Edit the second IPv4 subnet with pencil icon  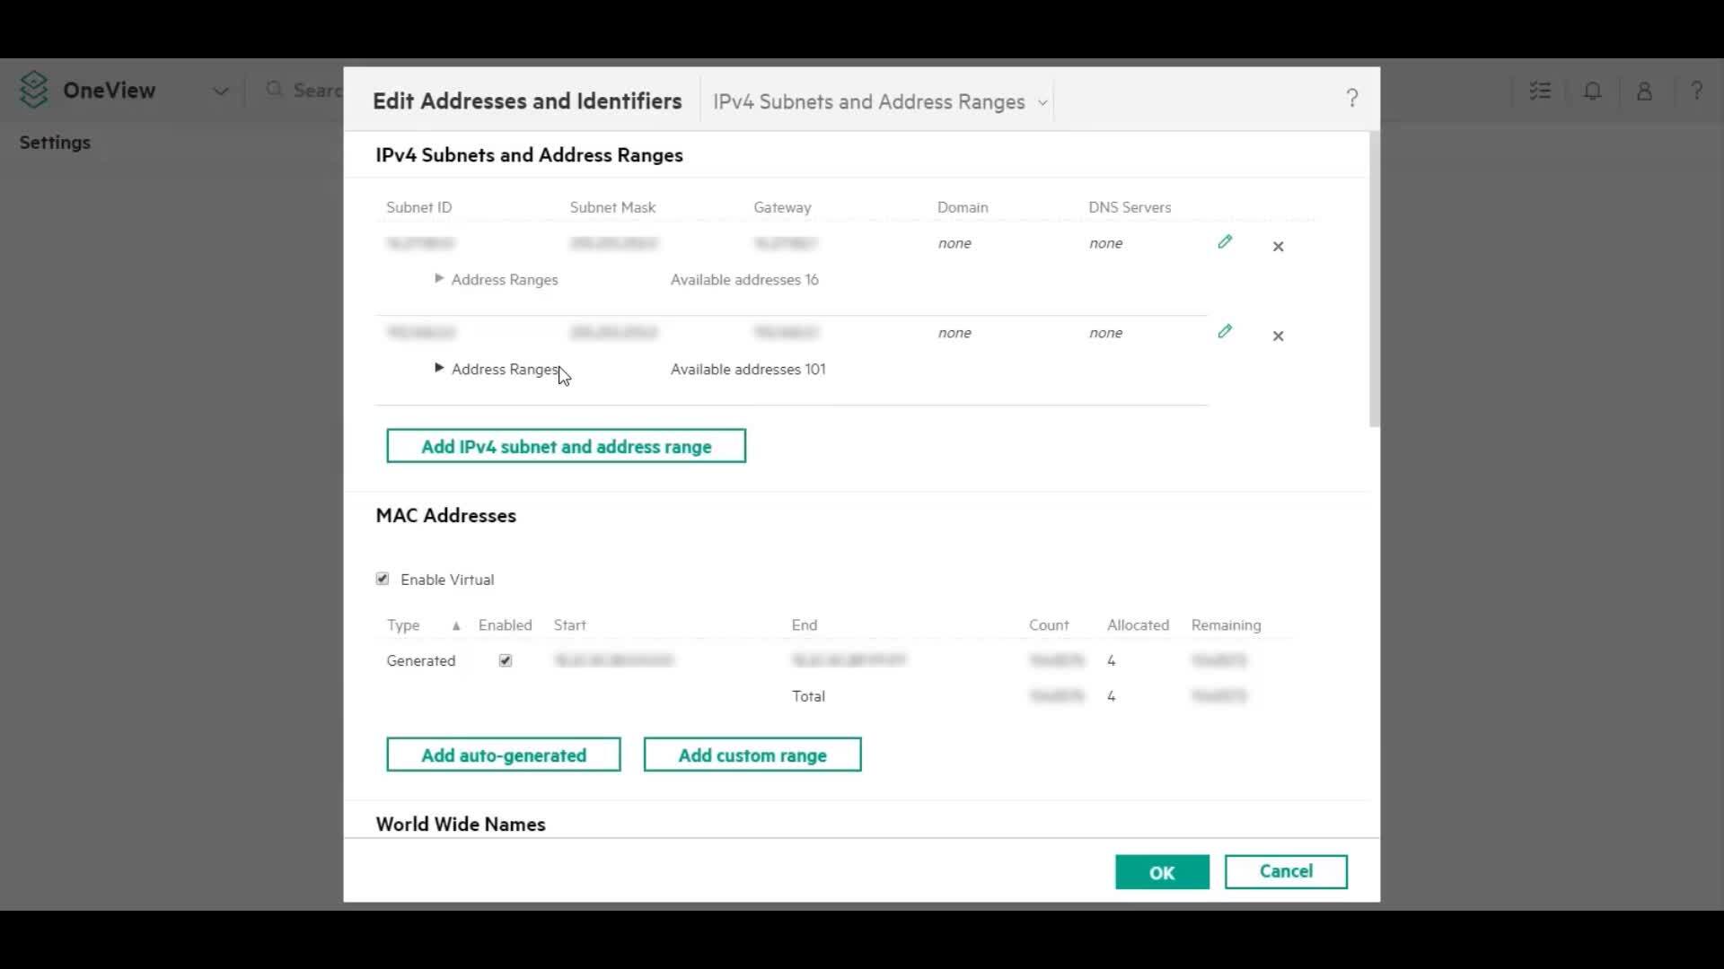[1225, 332]
